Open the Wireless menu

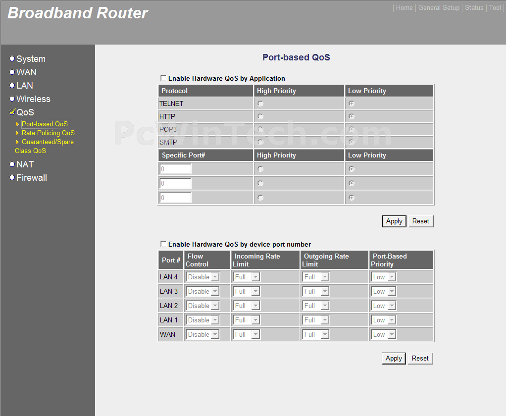[x=33, y=99]
